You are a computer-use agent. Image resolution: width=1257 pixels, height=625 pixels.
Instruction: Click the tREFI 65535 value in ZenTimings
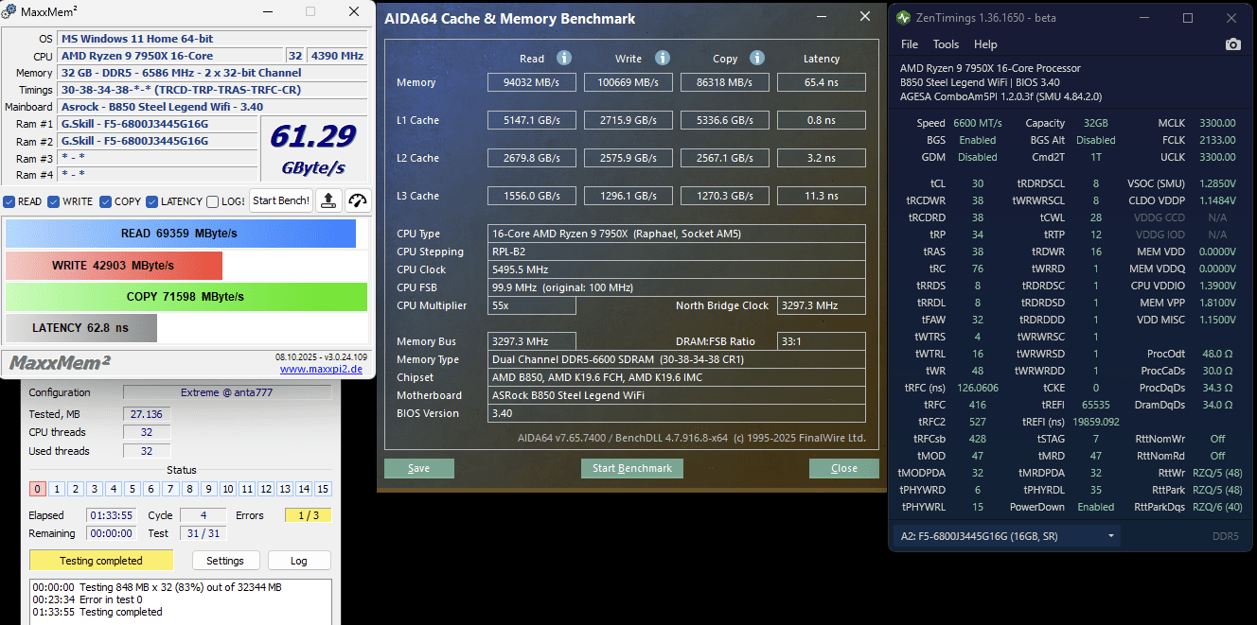pos(1095,404)
